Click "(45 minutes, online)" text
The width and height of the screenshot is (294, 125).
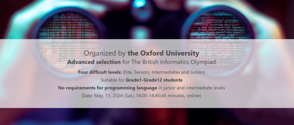coord(180,96)
